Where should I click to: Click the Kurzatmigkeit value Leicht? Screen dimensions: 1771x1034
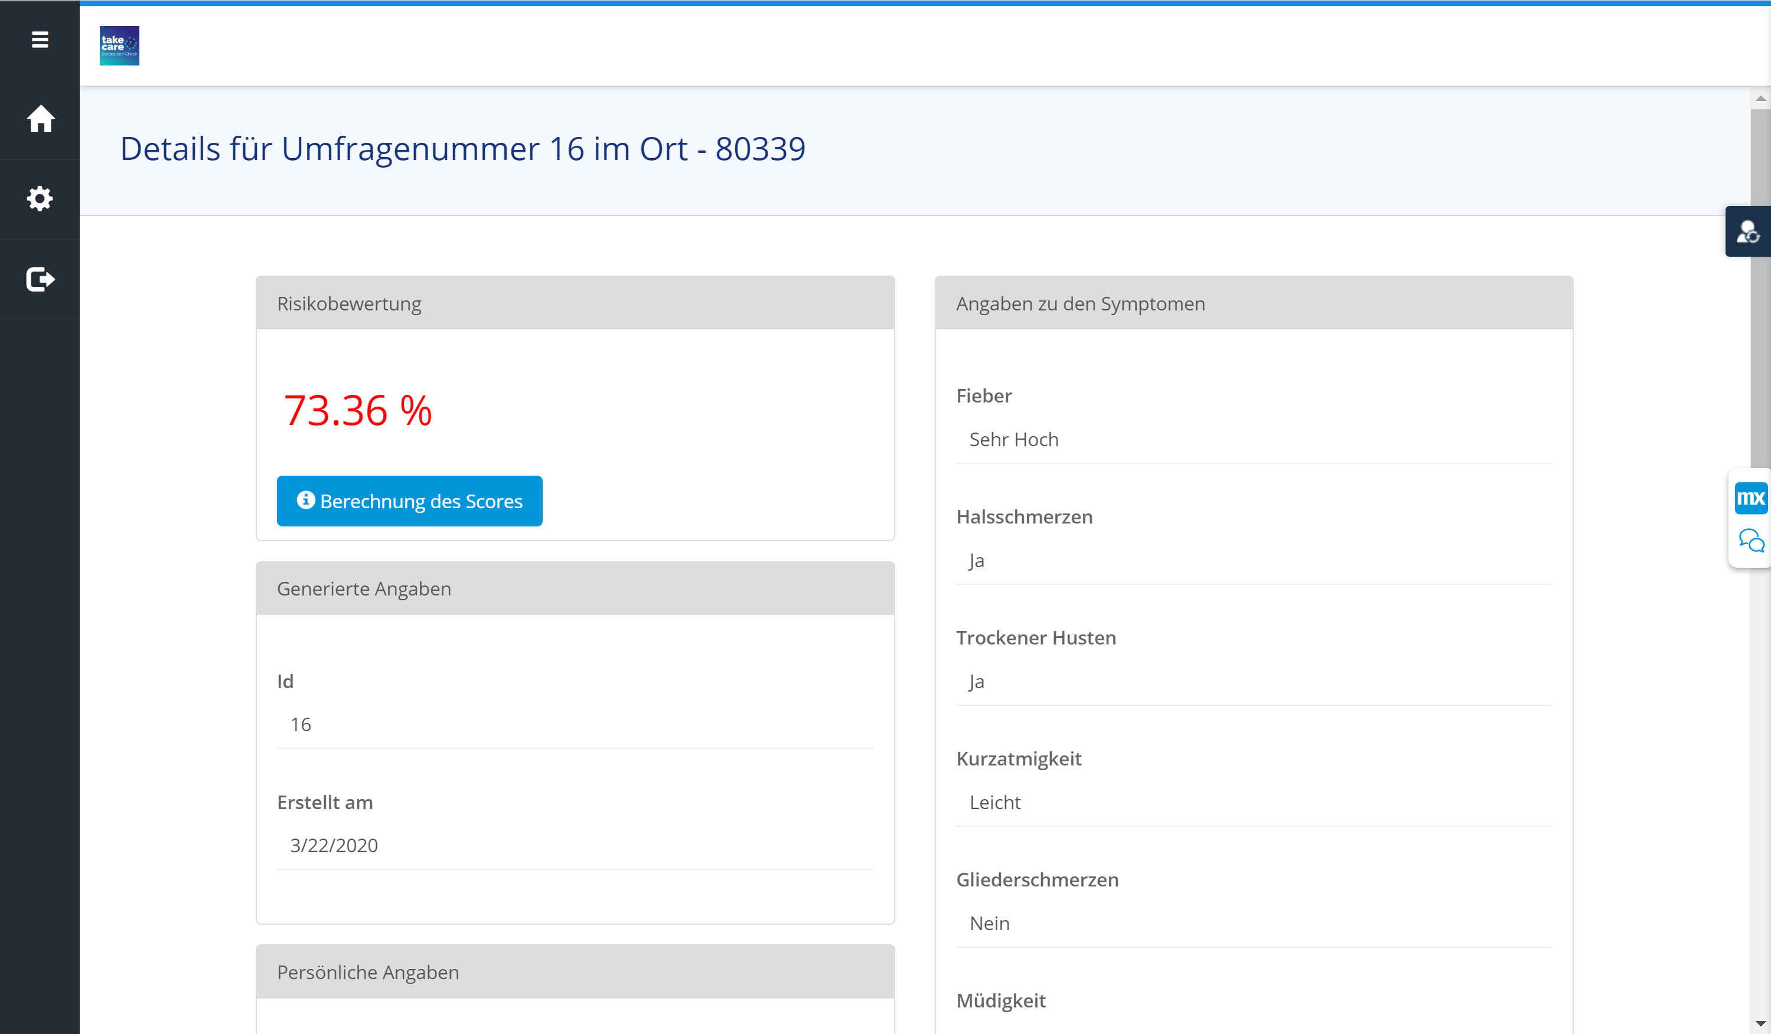(x=994, y=802)
